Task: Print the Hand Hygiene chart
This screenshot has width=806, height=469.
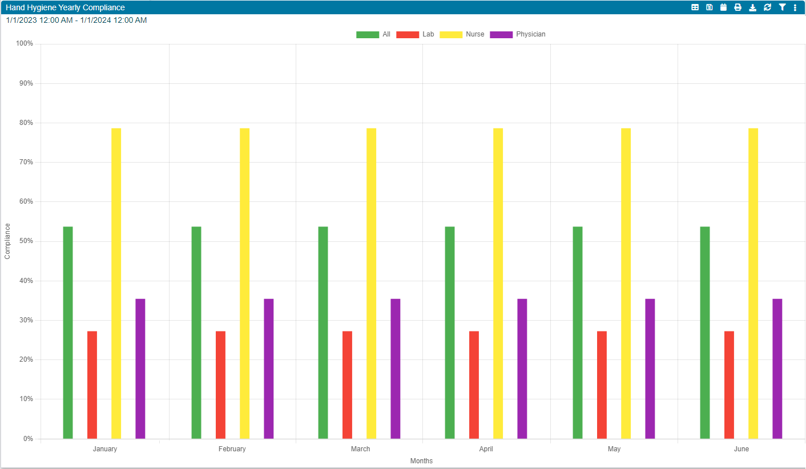Action: [x=738, y=7]
